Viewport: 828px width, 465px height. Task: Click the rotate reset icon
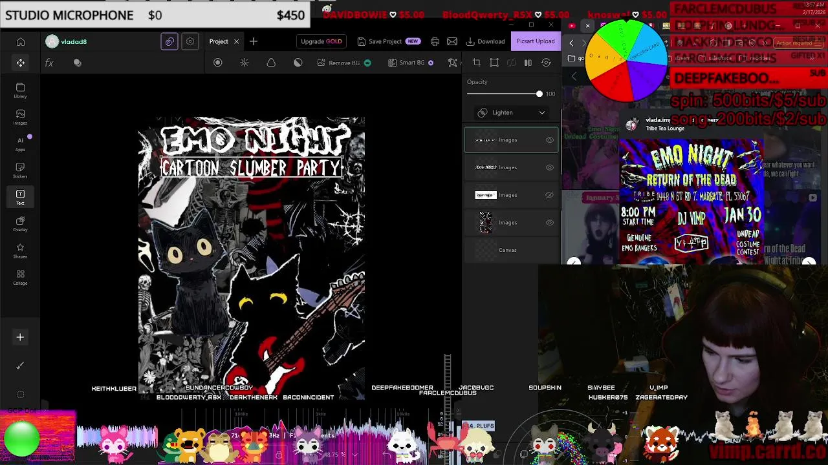point(546,63)
